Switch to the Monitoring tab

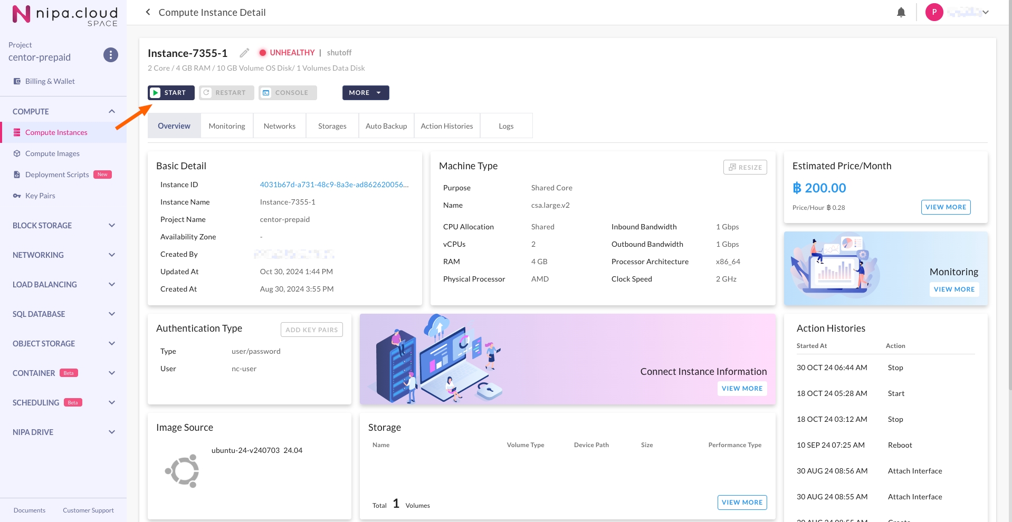pos(227,126)
